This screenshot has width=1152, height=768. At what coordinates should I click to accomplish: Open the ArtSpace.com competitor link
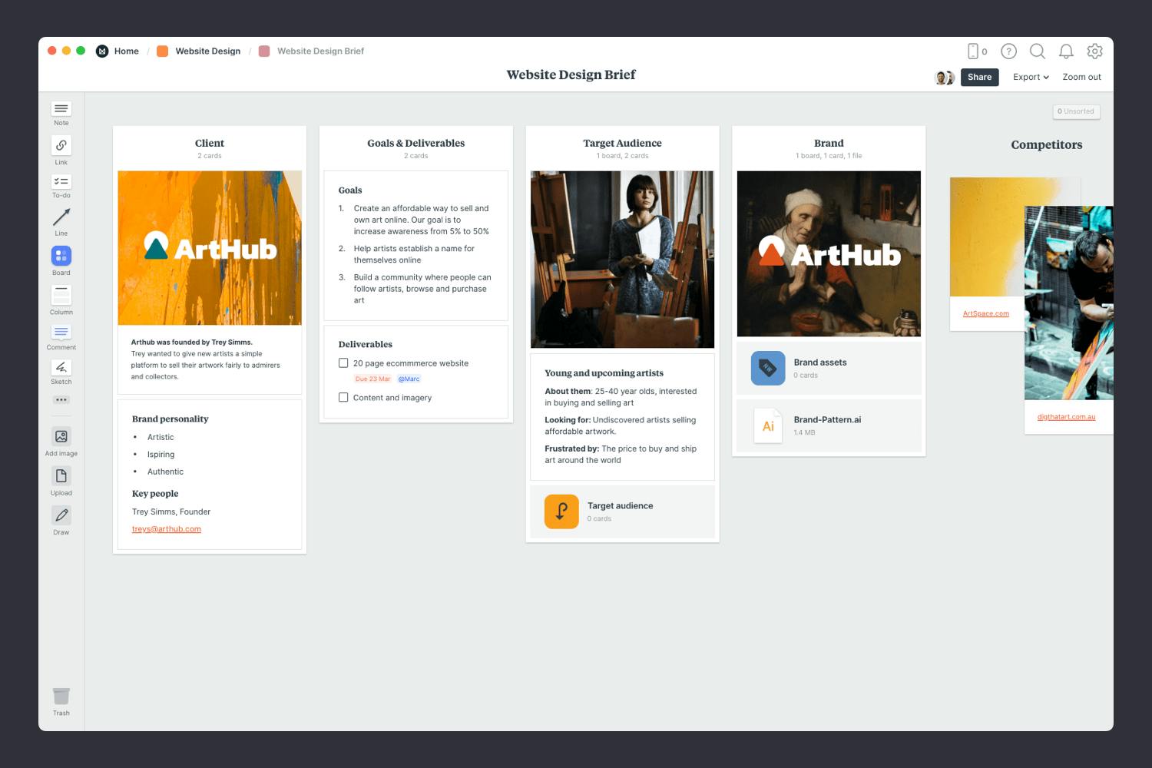point(986,313)
